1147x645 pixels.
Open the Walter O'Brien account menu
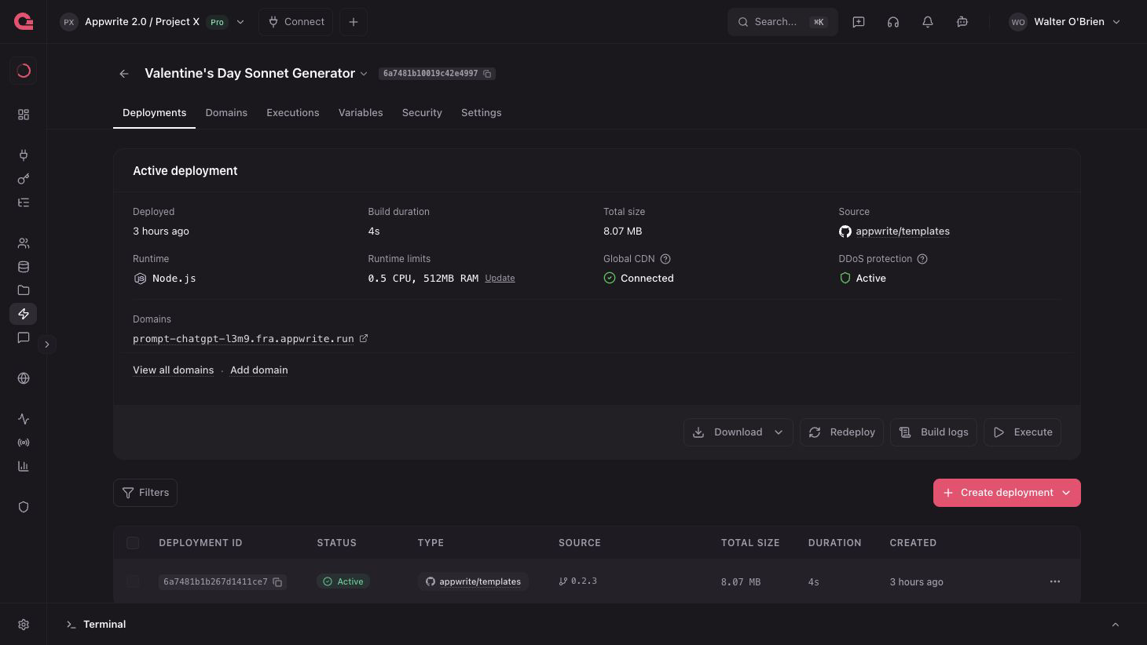pos(1065,22)
